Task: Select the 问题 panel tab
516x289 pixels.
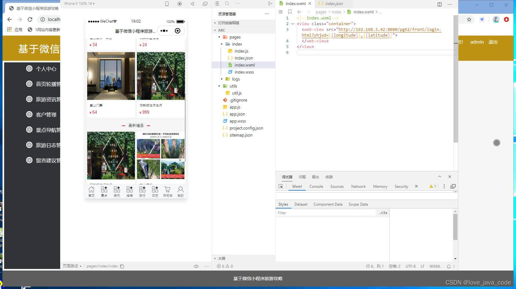Action: [x=302, y=177]
